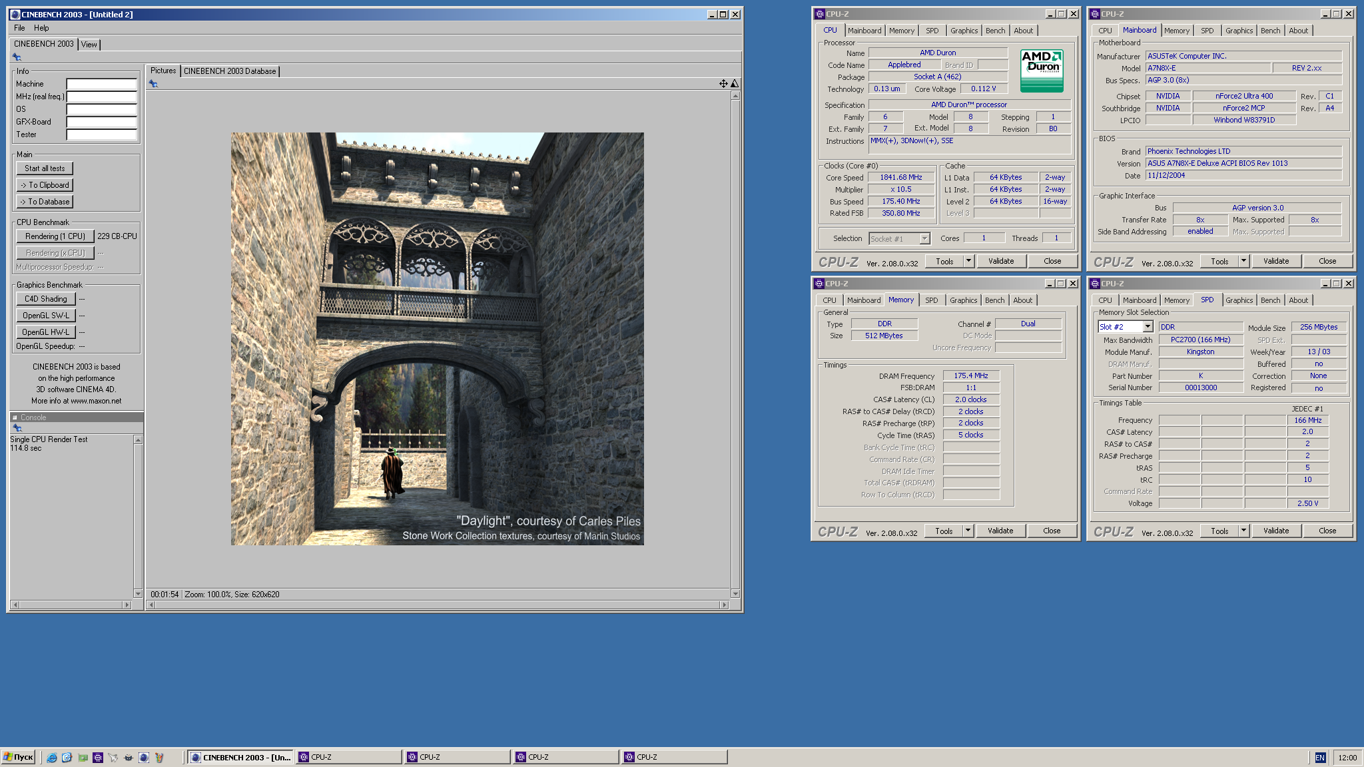Click the 12:00 clock in system tray
This screenshot has width=1364, height=767.
(1347, 758)
